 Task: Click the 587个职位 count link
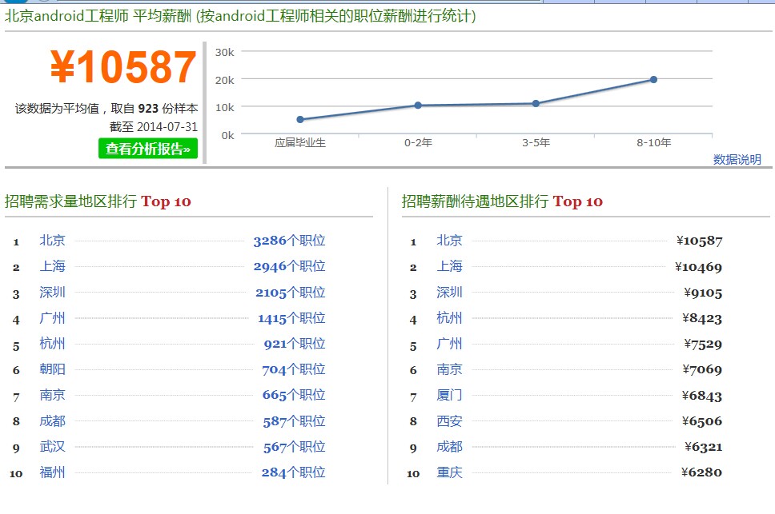click(294, 420)
